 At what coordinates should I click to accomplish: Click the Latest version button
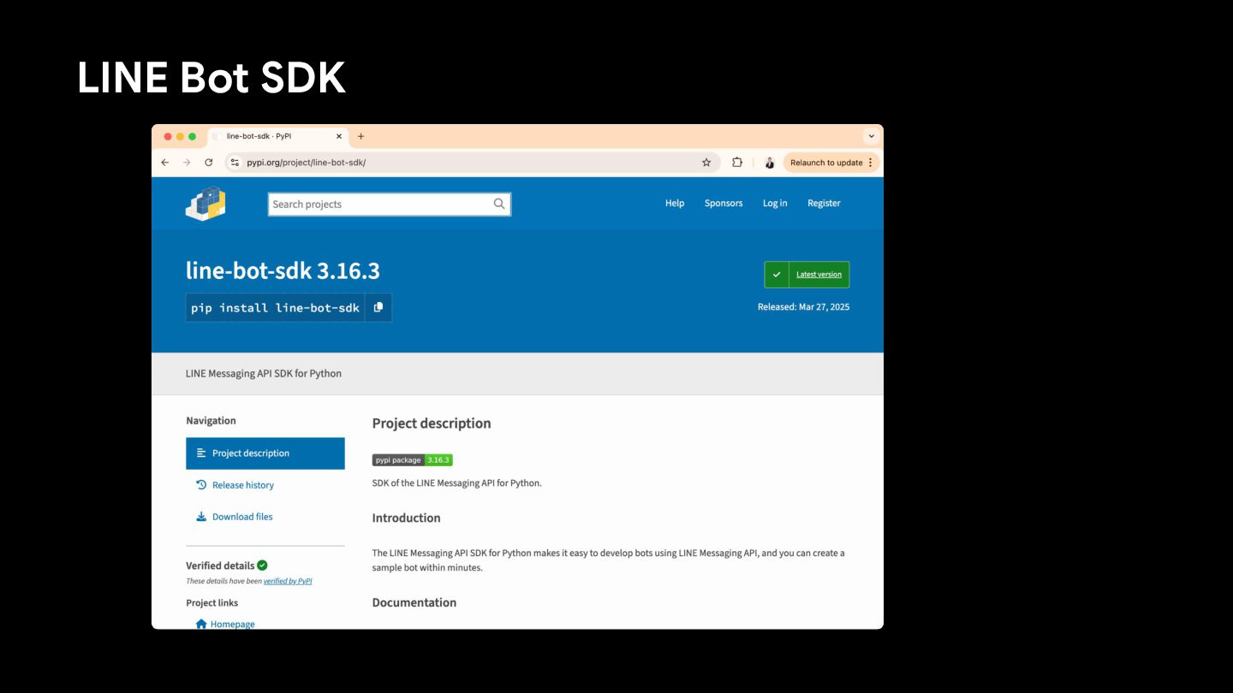[x=807, y=275]
